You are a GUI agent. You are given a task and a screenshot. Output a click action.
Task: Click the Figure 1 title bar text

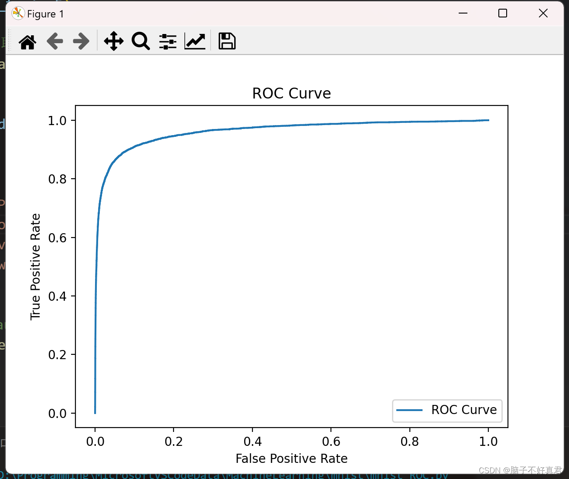tap(45, 14)
